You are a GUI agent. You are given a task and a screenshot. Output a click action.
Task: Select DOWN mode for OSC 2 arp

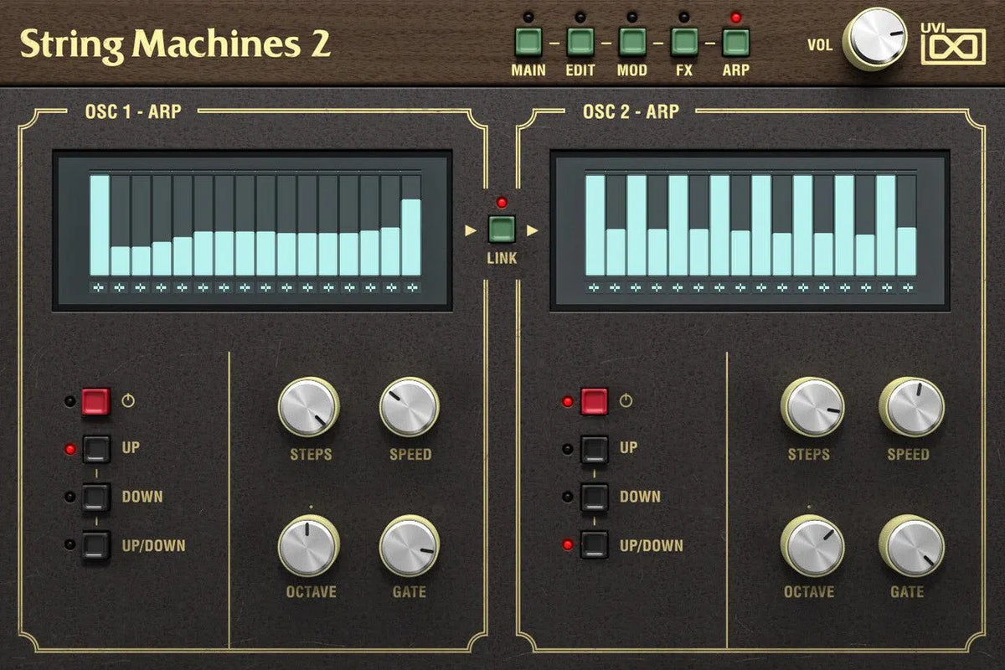click(595, 496)
